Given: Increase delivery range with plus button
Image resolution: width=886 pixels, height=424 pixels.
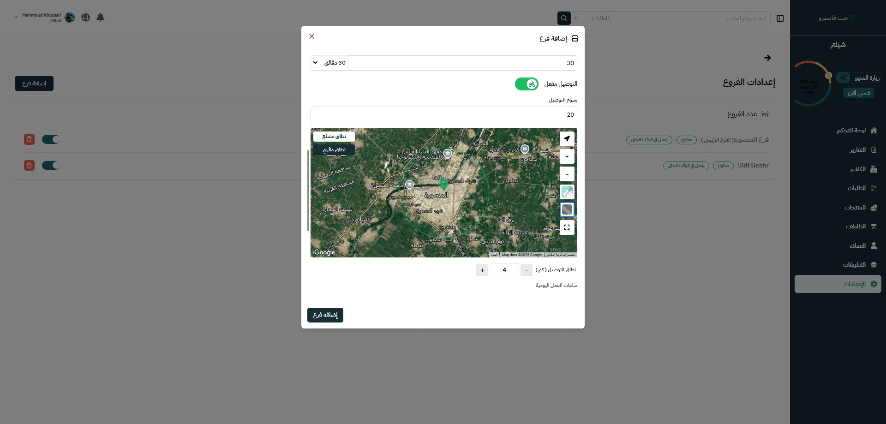Looking at the screenshot, I should [482, 270].
